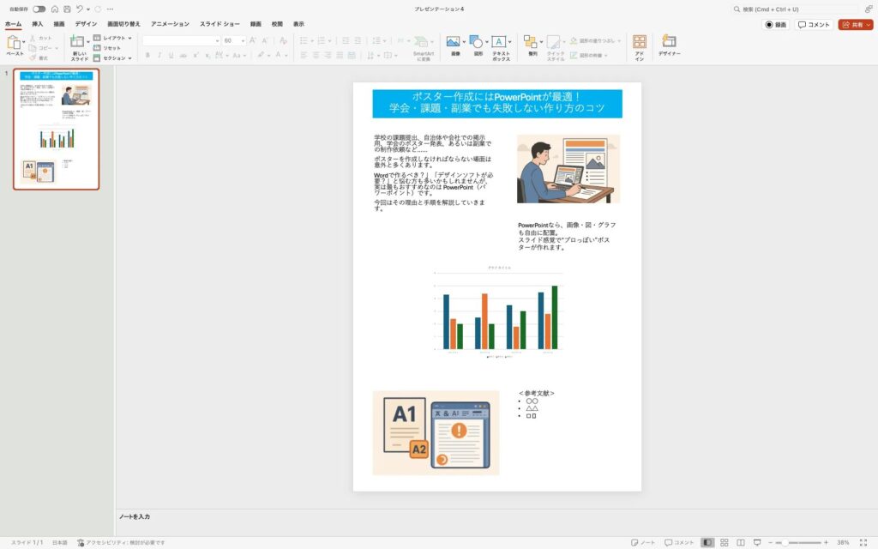Image resolution: width=878 pixels, height=549 pixels.
Task: Expand the 新しいスライド dropdown arrow
Action: tap(88, 42)
